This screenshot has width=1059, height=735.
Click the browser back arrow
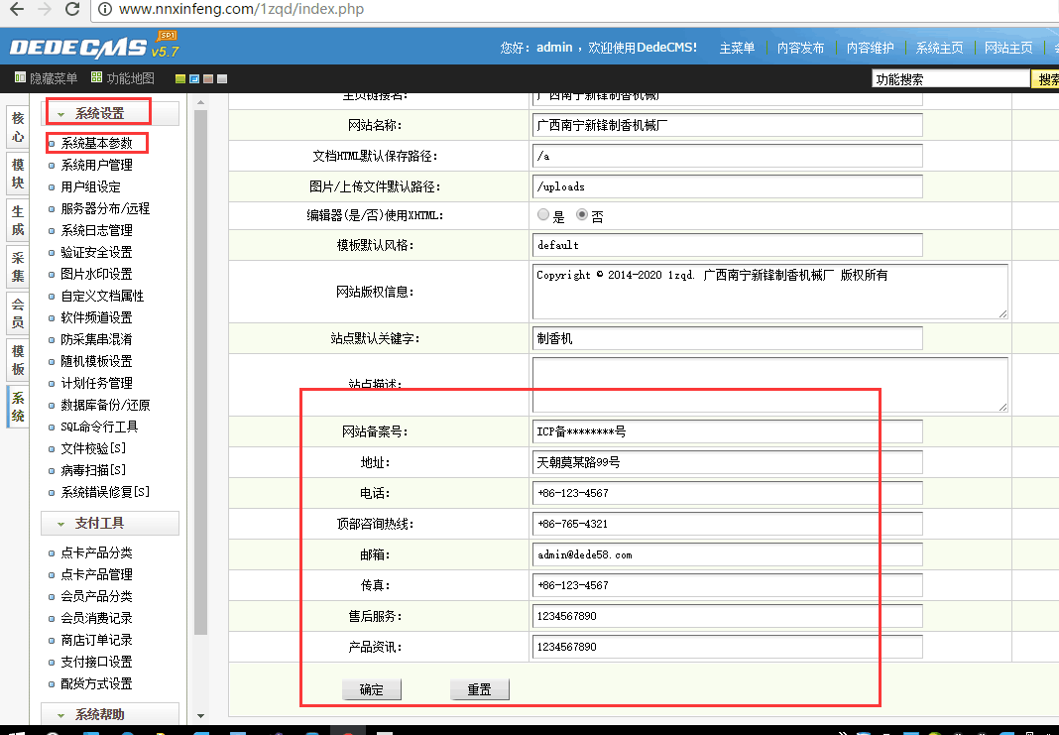click(x=16, y=9)
